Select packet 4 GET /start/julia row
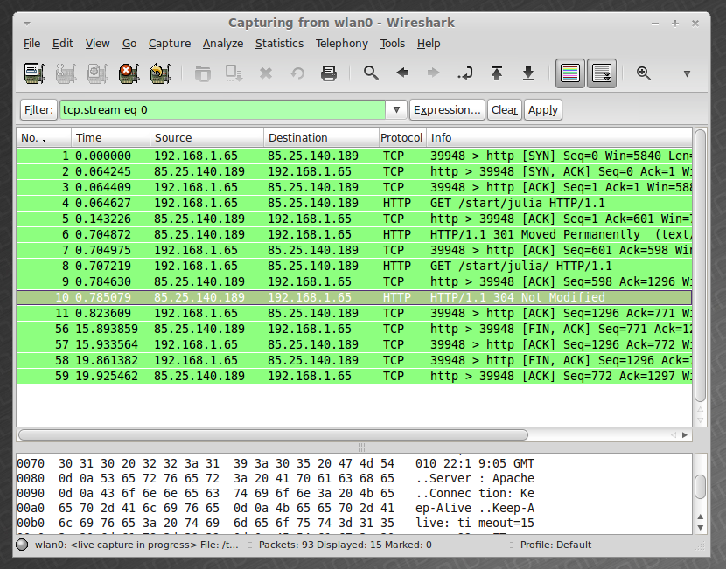The height and width of the screenshot is (569, 726). coord(354,203)
